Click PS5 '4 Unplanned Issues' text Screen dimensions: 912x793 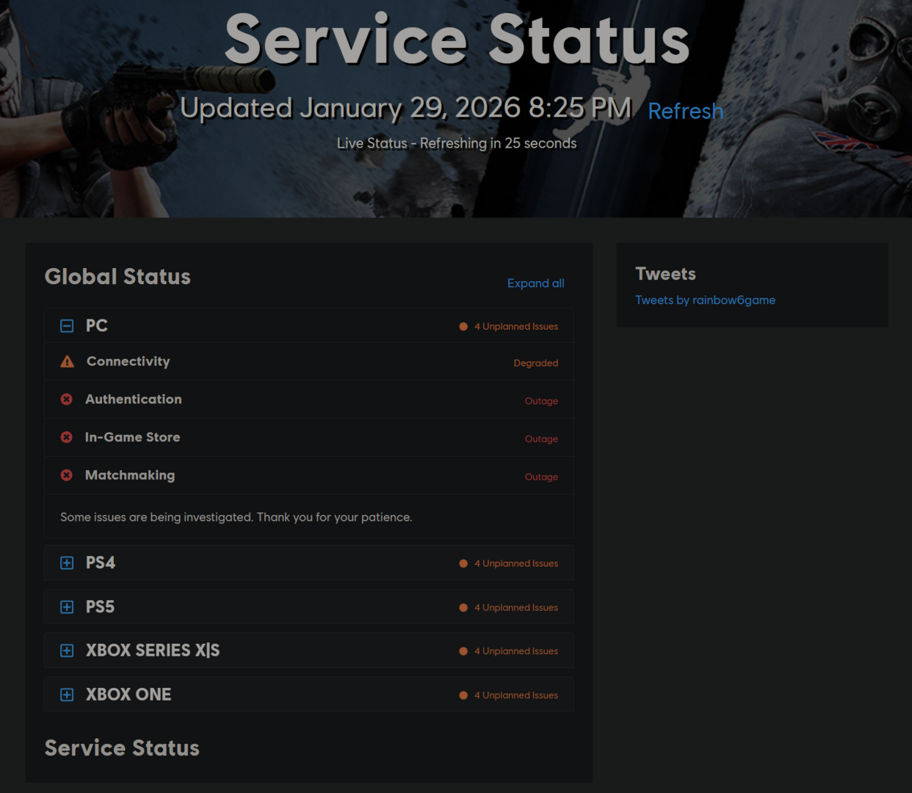click(516, 608)
